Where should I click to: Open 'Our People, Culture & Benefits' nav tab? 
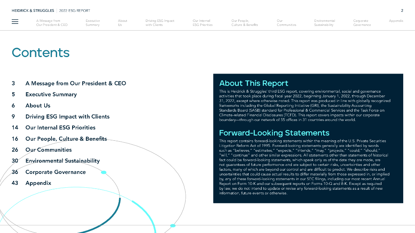[x=244, y=23]
